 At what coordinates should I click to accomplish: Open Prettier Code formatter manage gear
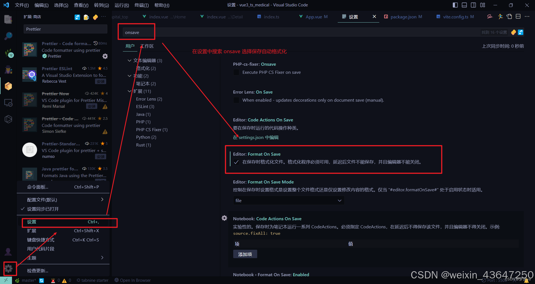pos(105,56)
